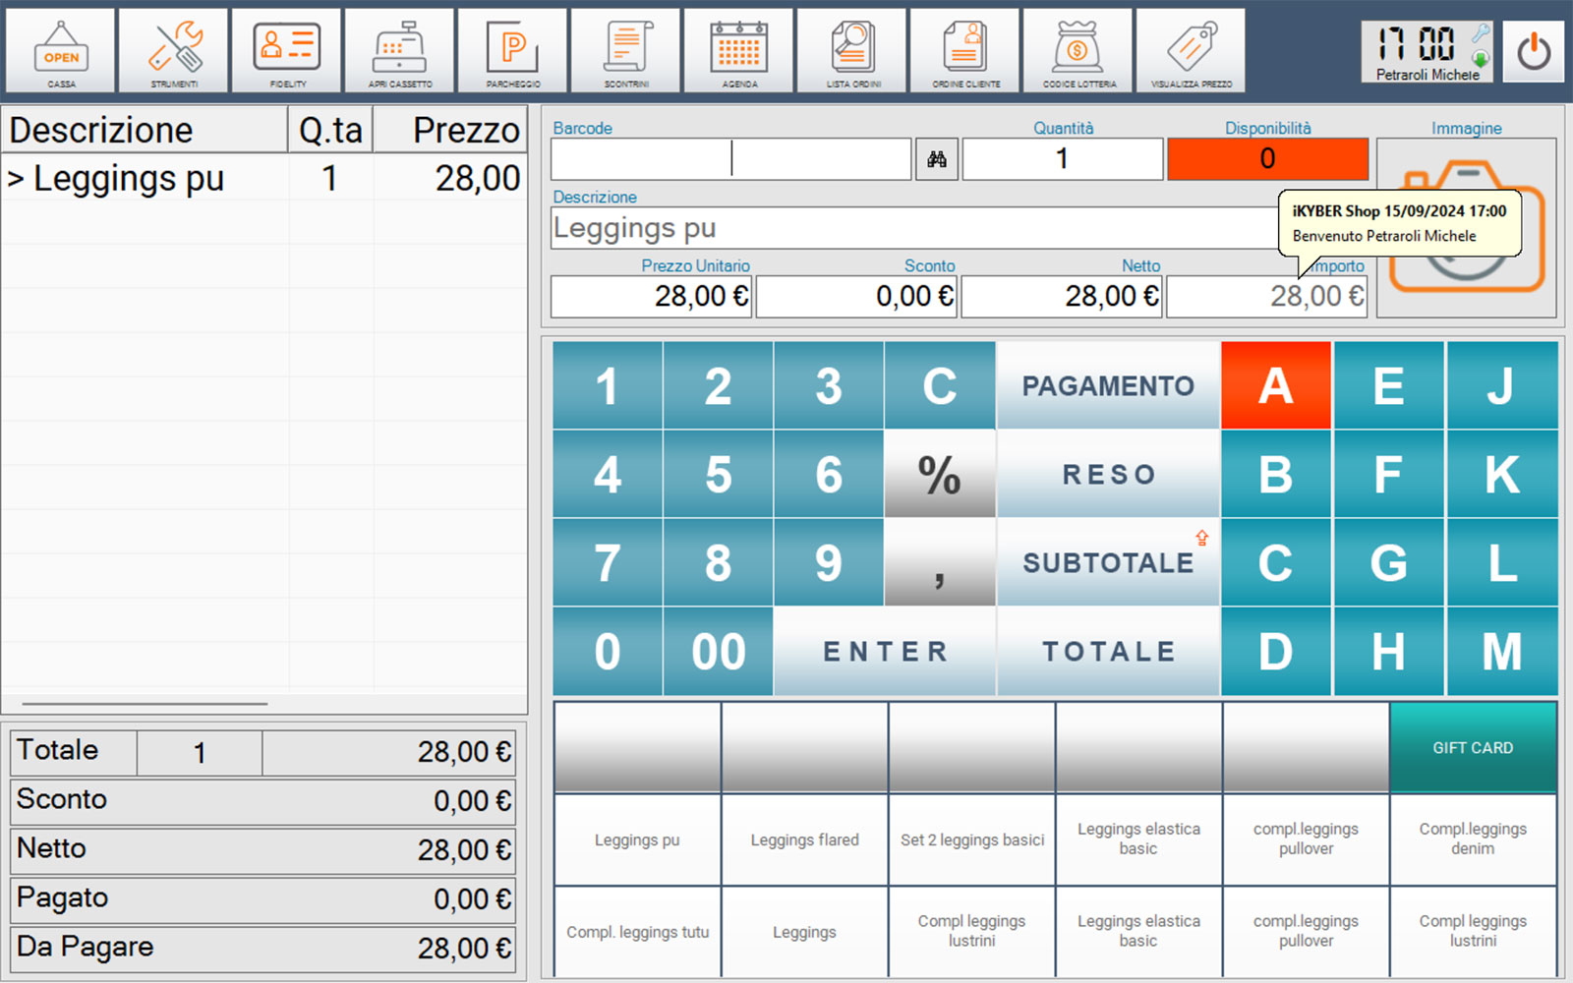Screen dimensions: 1573x983
Task: Click the Netto field in item details
Action: coord(1062,296)
